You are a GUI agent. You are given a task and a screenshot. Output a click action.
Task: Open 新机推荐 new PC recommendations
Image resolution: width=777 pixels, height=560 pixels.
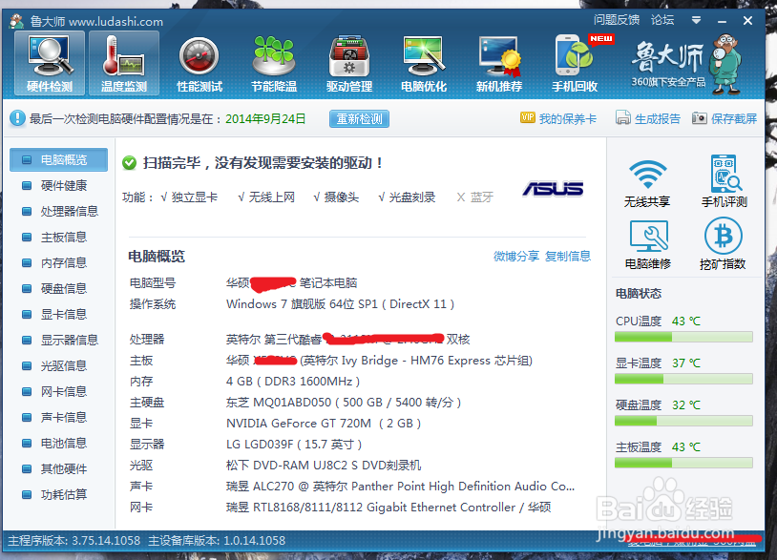[x=499, y=63]
